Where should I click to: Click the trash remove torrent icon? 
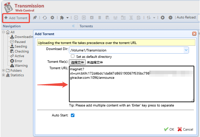99,18
